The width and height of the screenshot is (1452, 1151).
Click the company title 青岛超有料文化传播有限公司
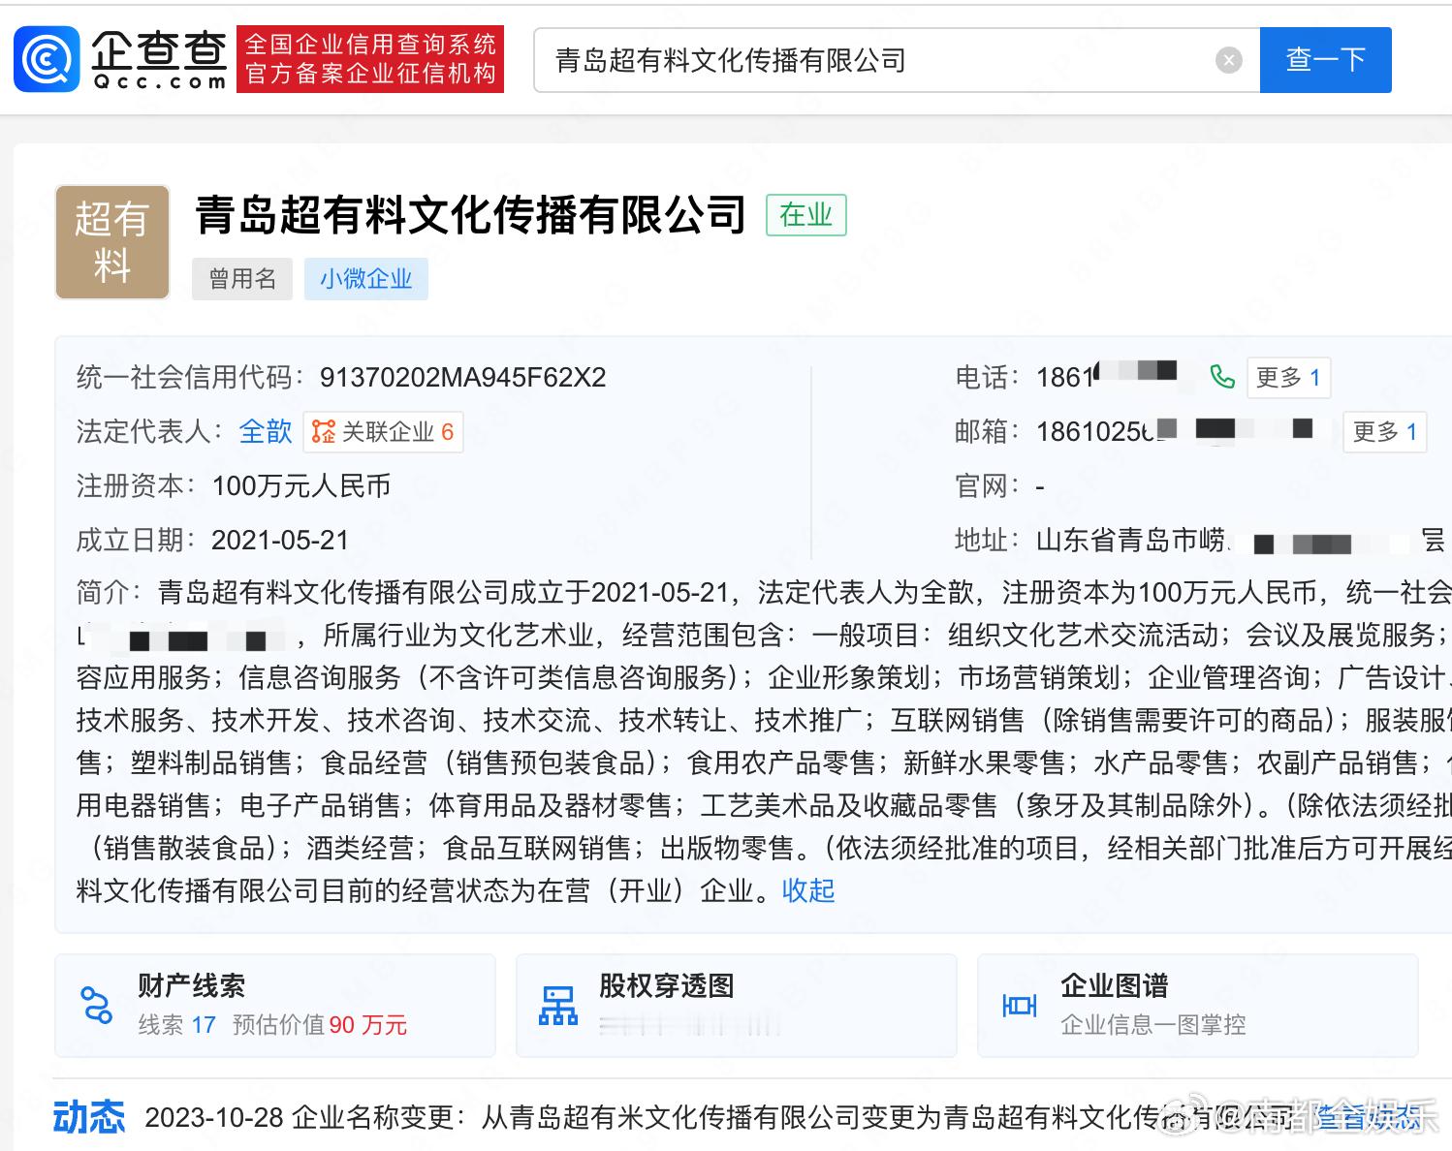tap(471, 215)
